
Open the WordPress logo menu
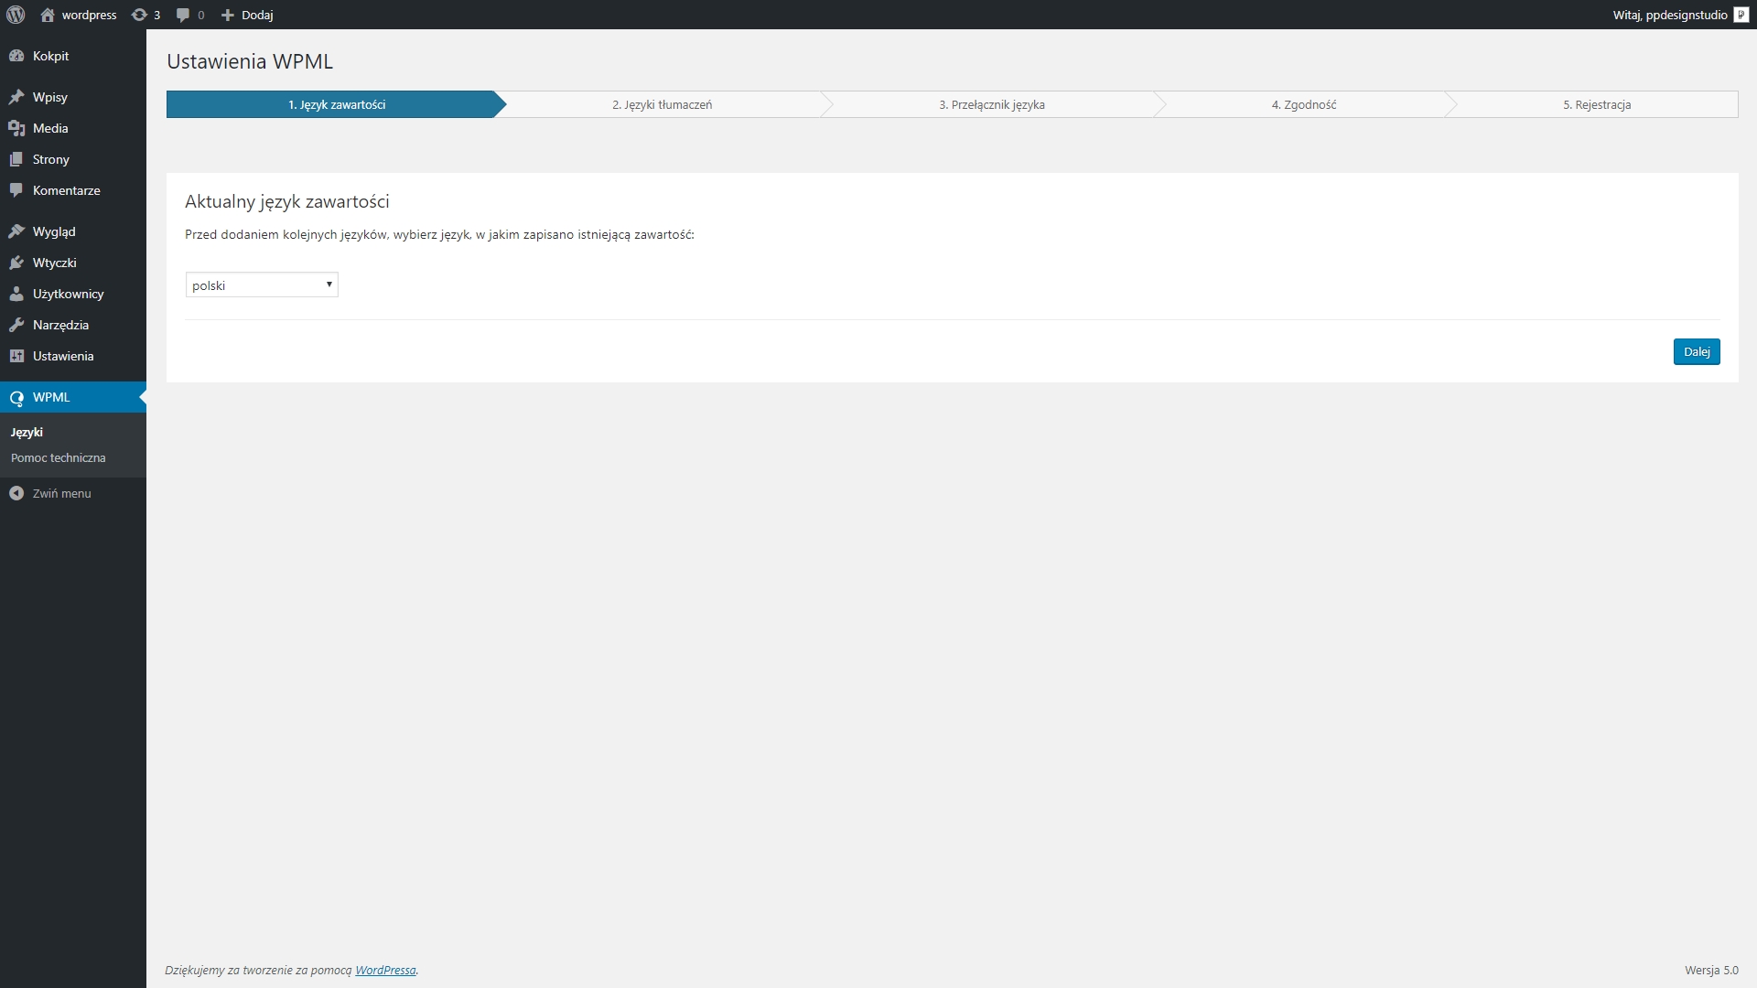coord(16,15)
